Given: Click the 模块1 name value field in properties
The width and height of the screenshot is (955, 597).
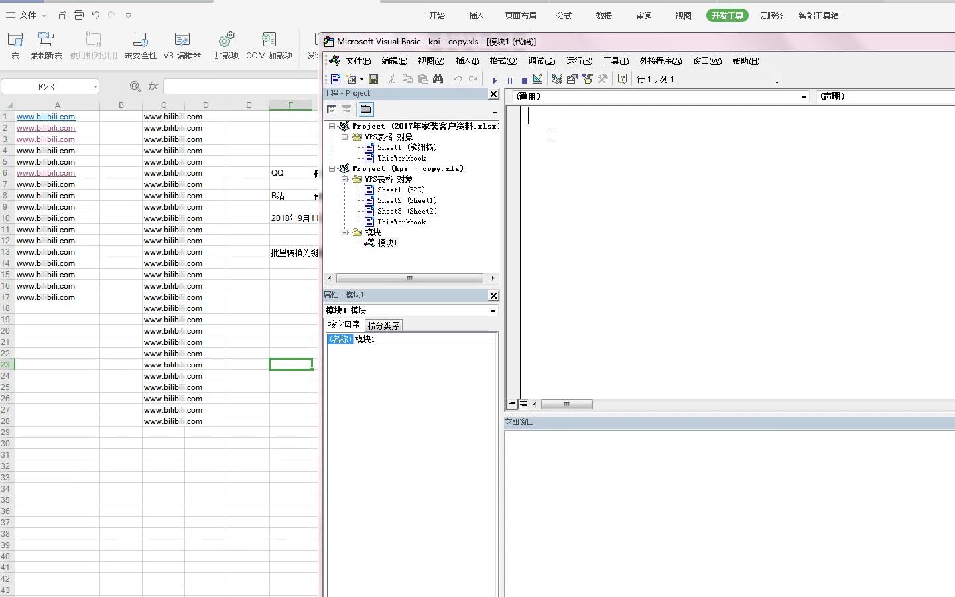Looking at the screenshot, I should pos(424,339).
